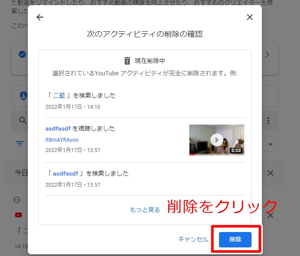Click the trash can icon by 現在削除中
The width and height of the screenshot is (300, 256).
pos(127,61)
